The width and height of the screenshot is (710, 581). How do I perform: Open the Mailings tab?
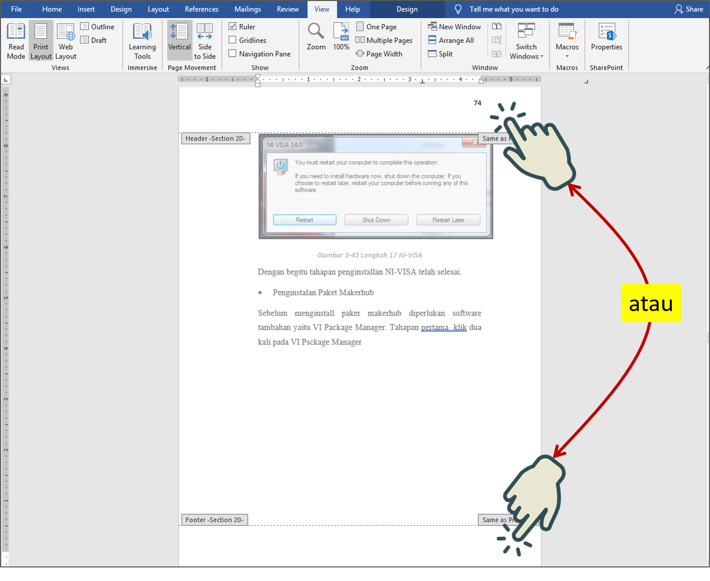coord(247,9)
